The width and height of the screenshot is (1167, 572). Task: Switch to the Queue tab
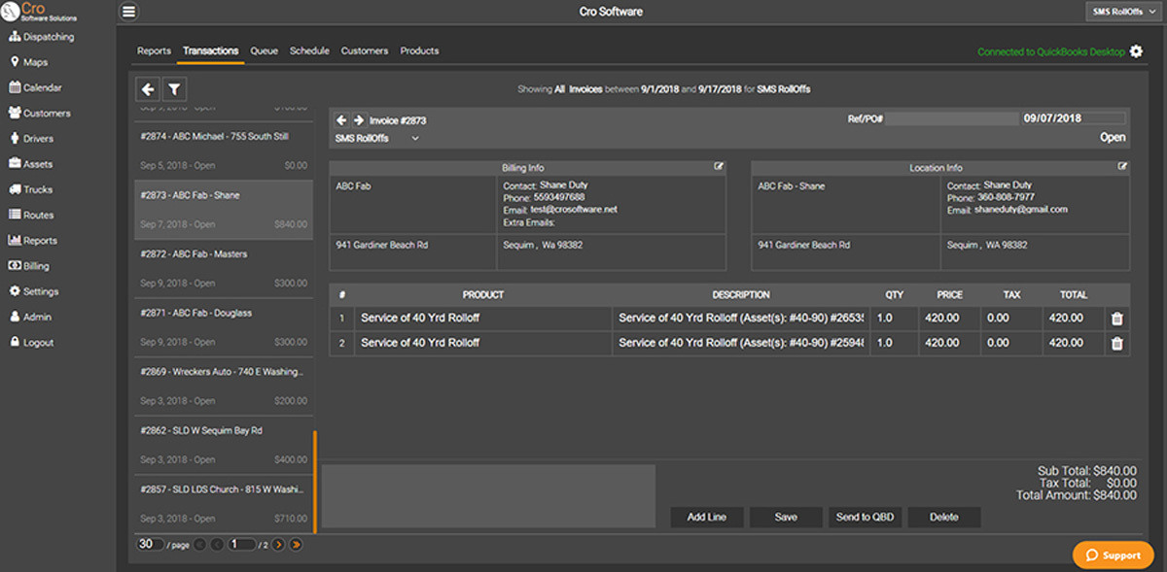[x=264, y=50]
